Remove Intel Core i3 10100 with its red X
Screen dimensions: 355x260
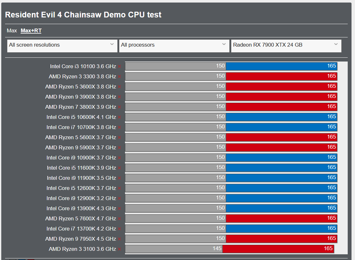pos(119,67)
